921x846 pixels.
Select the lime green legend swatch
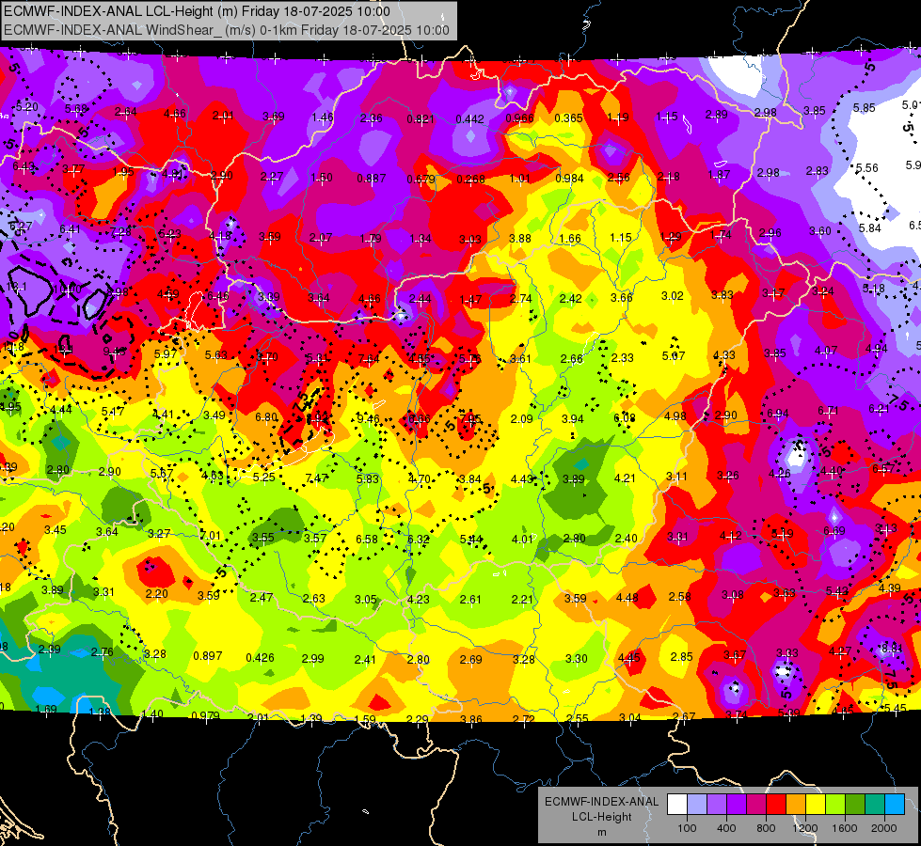[x=835, y=804]
